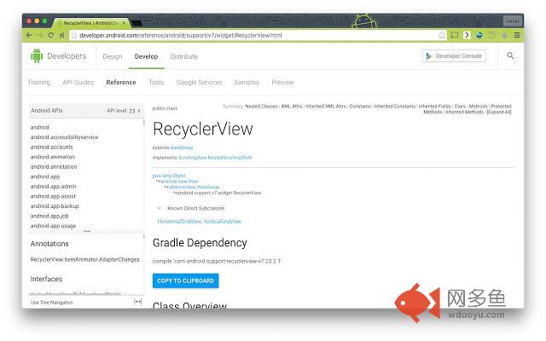Click Use Tree Navigation link
Viewport: 546px width, 341px height.
pyautogui.click(x=52, y=303)
